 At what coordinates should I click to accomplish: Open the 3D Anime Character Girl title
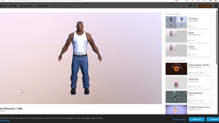pyautogui.click(x=199, y=107)
